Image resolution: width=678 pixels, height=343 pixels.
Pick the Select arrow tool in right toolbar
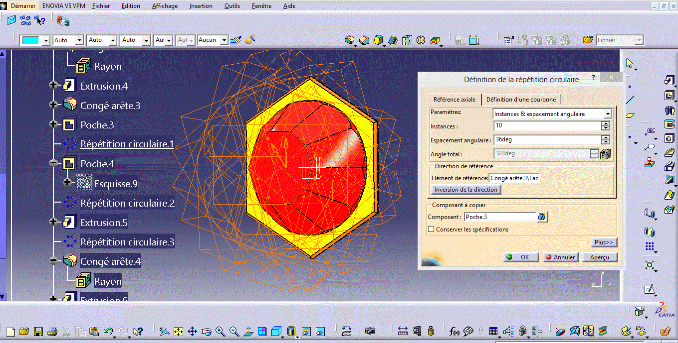click(x=630, y=63)
